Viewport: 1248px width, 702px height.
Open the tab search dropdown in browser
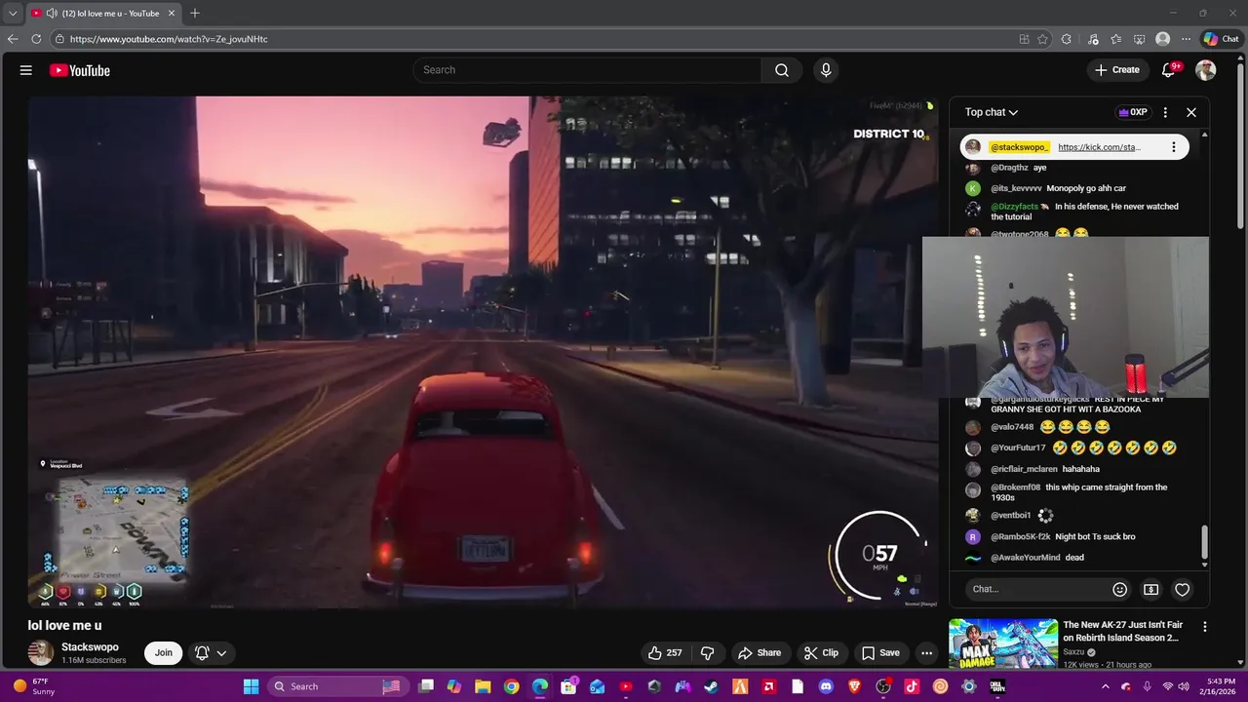click(x=12, y=14)
